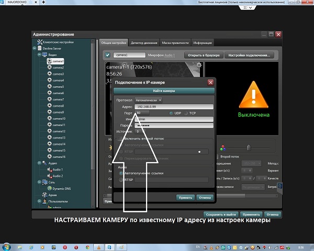Image resolution: width=314 pixels, height=251 pixels.
Task: Click the camera5 icon in tree
Action: tap(49, 87)
